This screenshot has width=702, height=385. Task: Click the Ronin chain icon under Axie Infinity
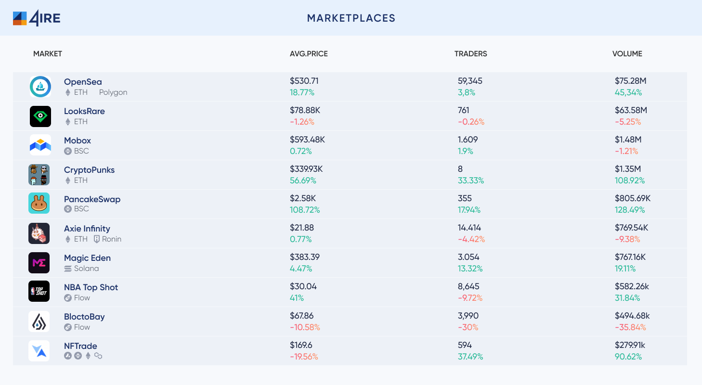[97, 239]
